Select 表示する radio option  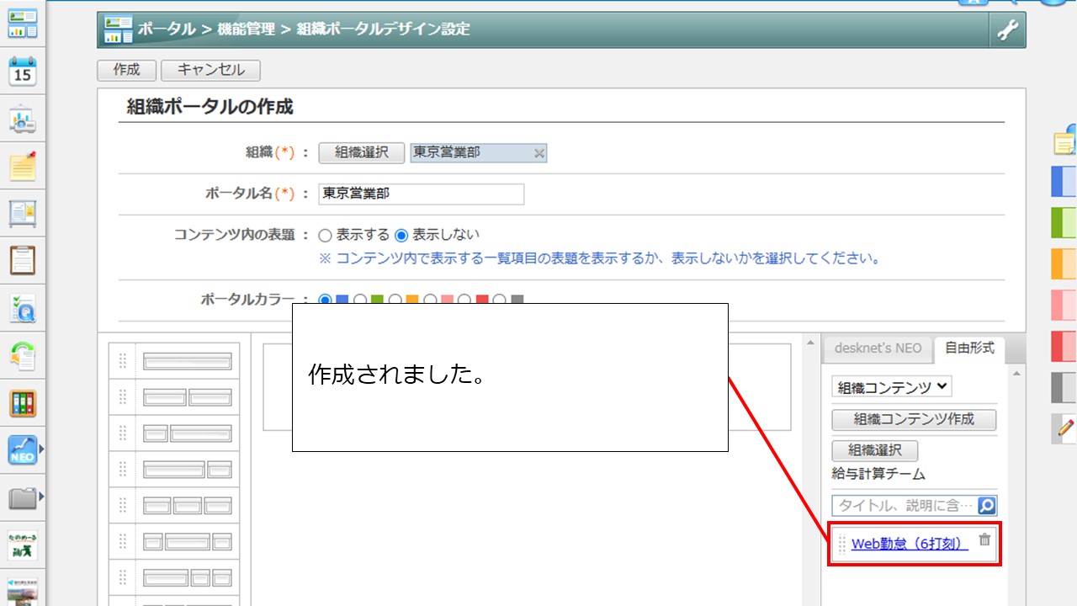coord(325,236)
